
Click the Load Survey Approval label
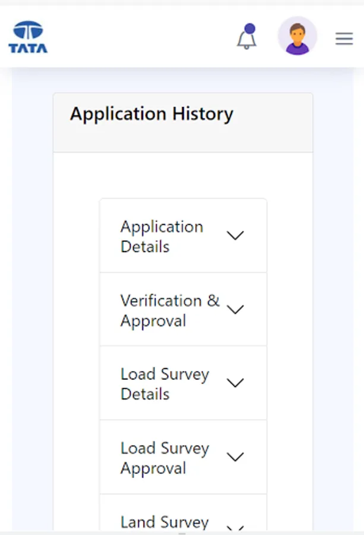pyautogui.click(x=164, y=458)
